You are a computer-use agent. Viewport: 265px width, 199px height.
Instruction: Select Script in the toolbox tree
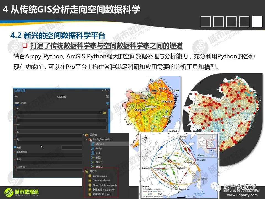[x=99, y=148]
